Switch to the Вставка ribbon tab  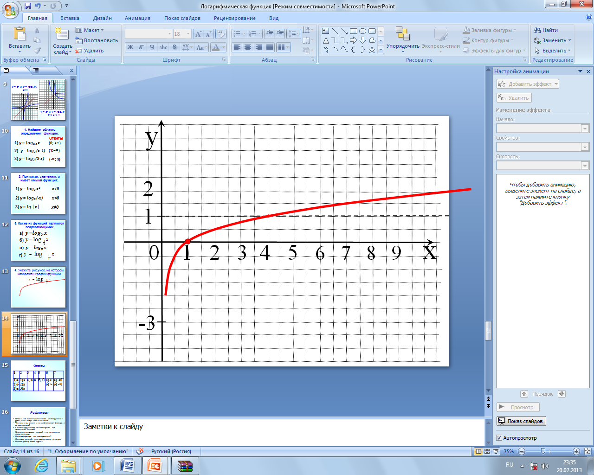pos(70,18)
